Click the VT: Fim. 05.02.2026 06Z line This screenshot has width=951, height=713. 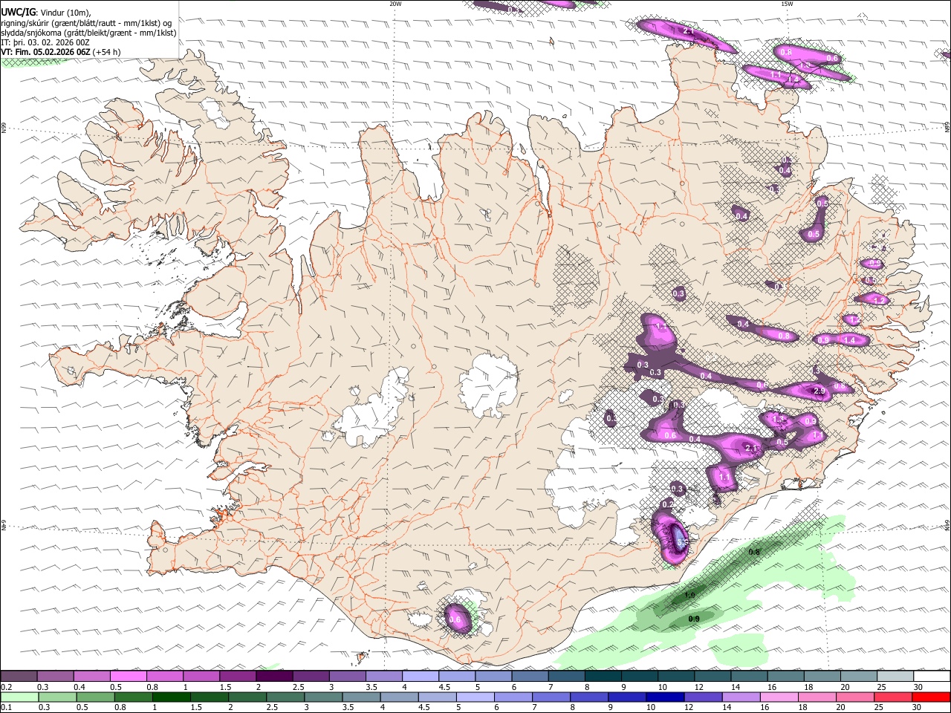coord(61,53)
